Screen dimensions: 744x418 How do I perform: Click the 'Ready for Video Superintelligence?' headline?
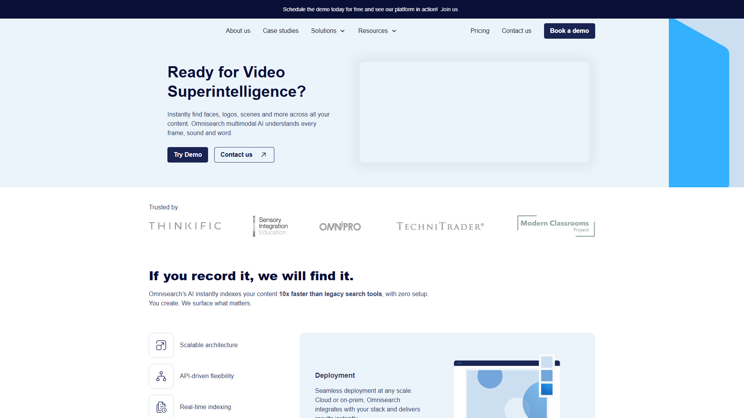[237, 82]
